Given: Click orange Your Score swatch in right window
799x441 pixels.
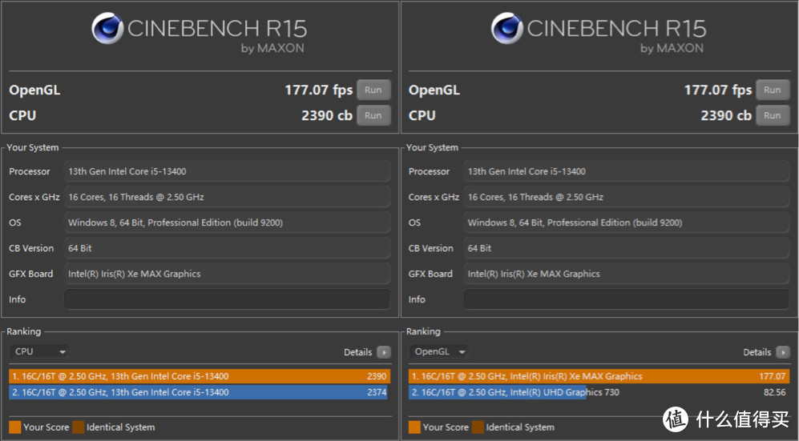Looking at the screenshot, I should tap(414, 427).
